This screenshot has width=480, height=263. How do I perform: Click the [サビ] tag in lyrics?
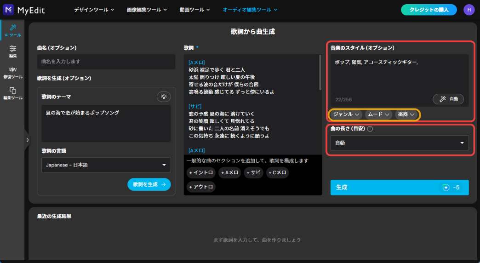pyautogui.click(x=195, y=106)
